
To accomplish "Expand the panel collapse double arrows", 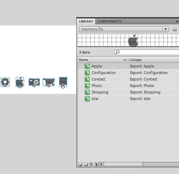I will [x=177, y=21].
